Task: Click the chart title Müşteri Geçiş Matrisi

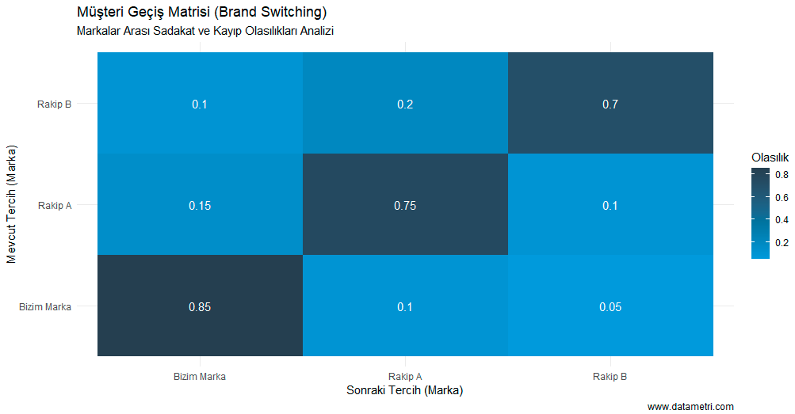Action: (201, 13)
